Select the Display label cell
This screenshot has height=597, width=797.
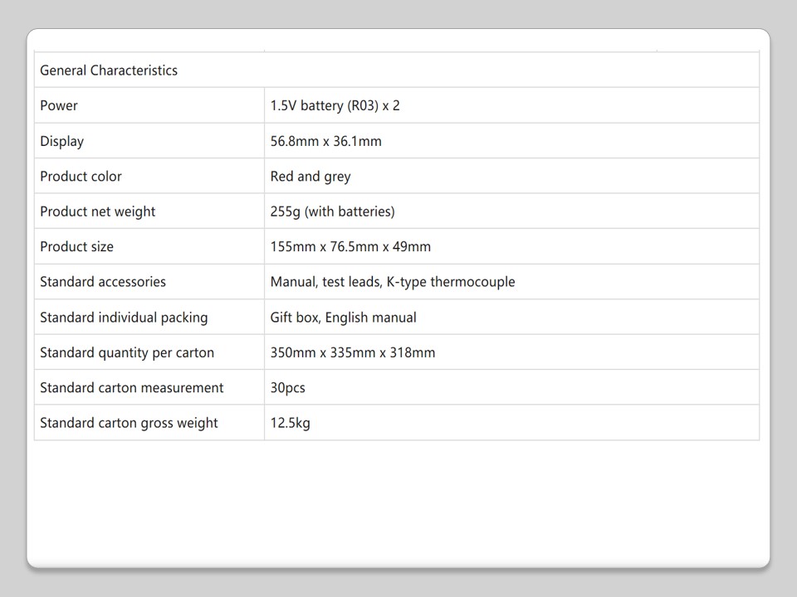tap(62, 141)
